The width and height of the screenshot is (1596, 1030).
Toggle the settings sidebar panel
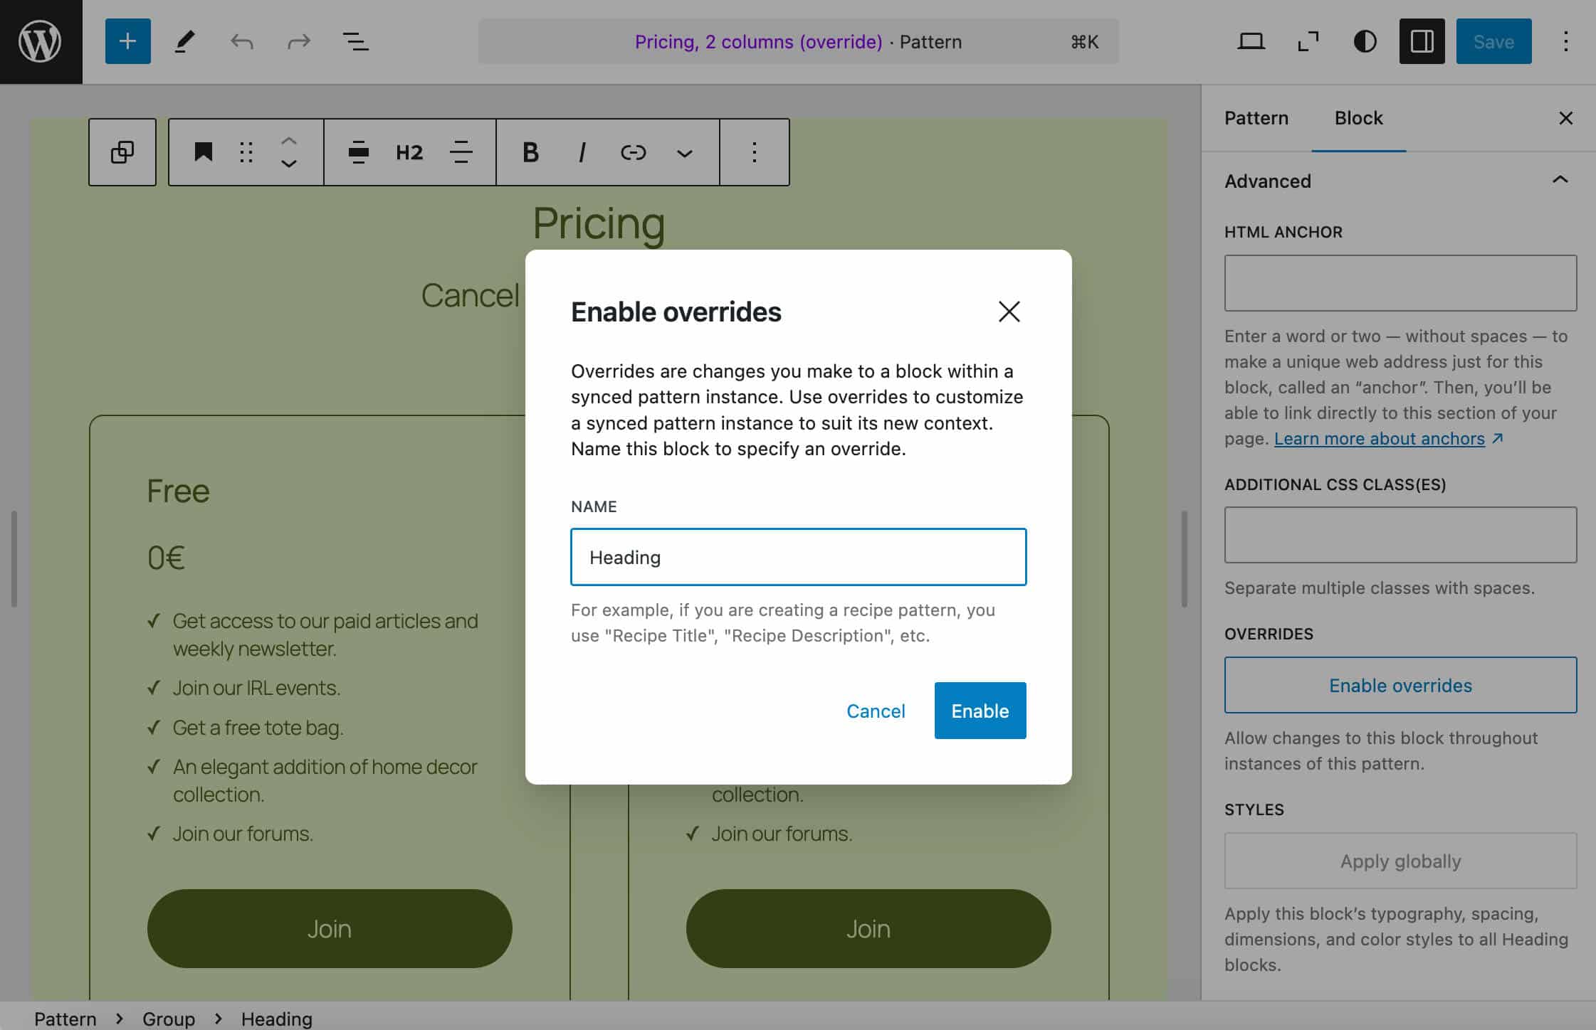(1422, 41)
